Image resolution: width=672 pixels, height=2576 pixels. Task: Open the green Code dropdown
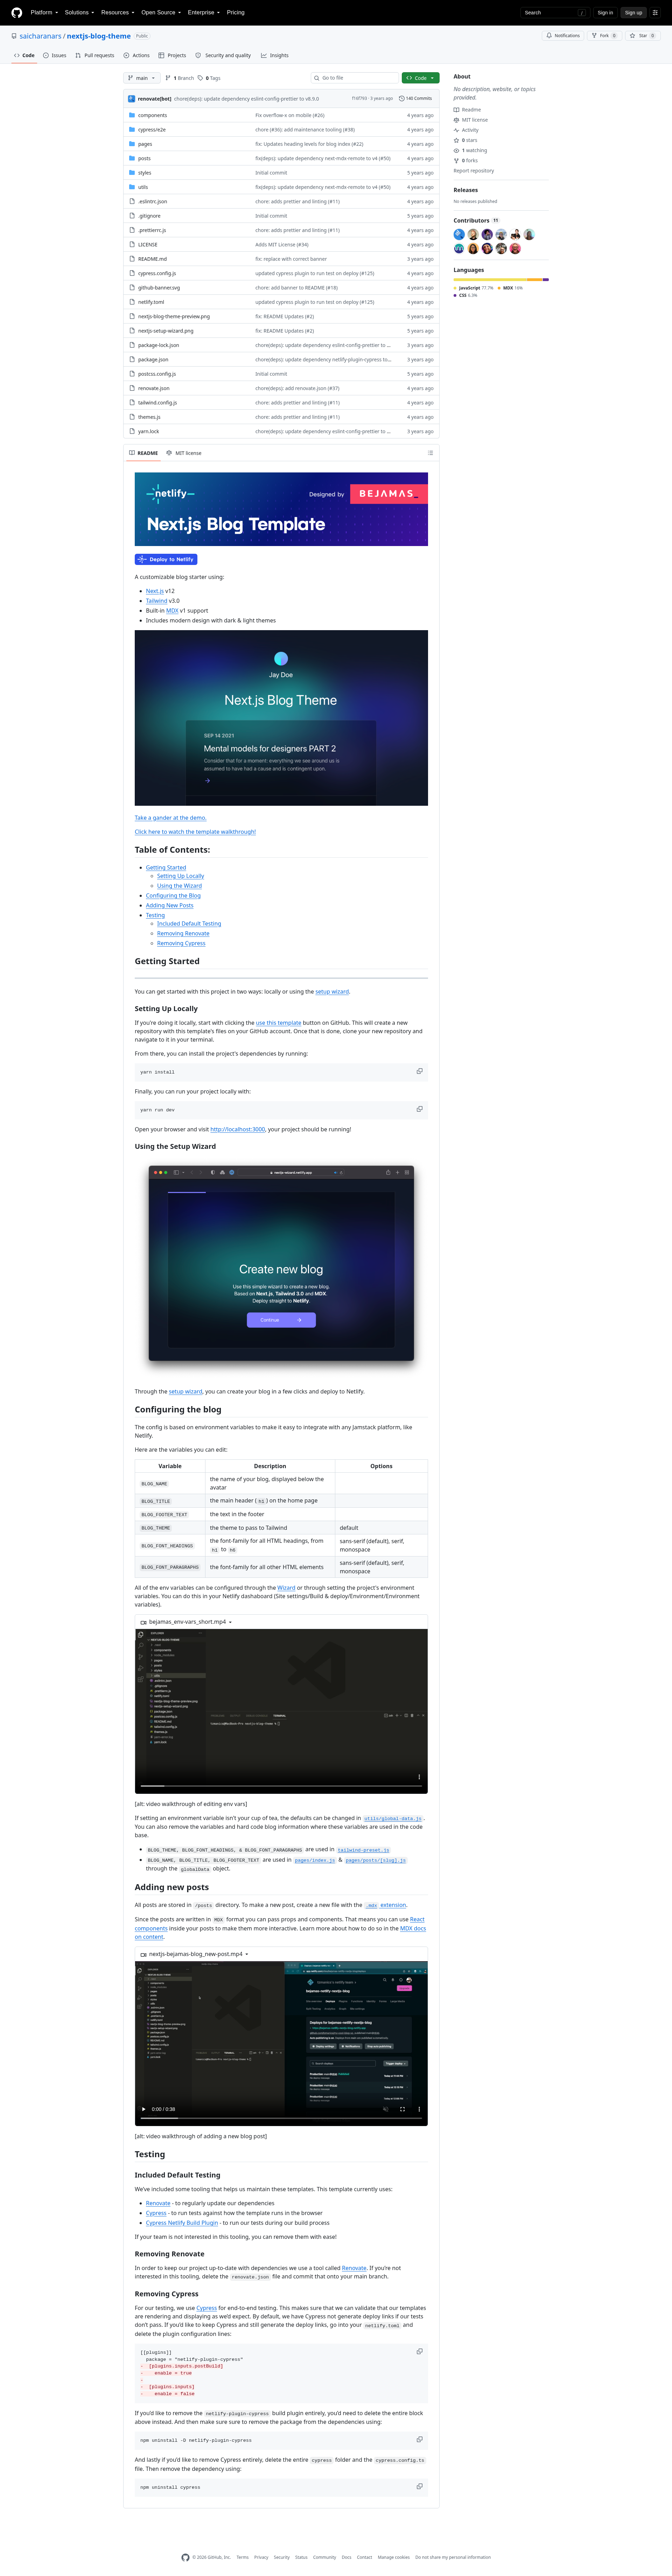pos(420,78)
